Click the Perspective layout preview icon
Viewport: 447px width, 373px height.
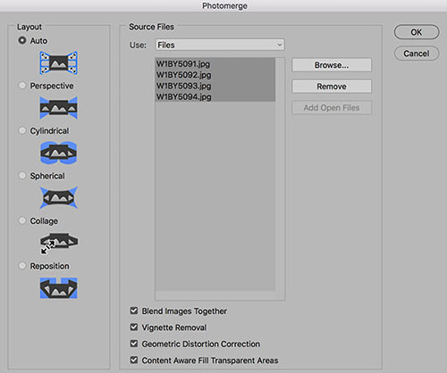tap(59, 108)
